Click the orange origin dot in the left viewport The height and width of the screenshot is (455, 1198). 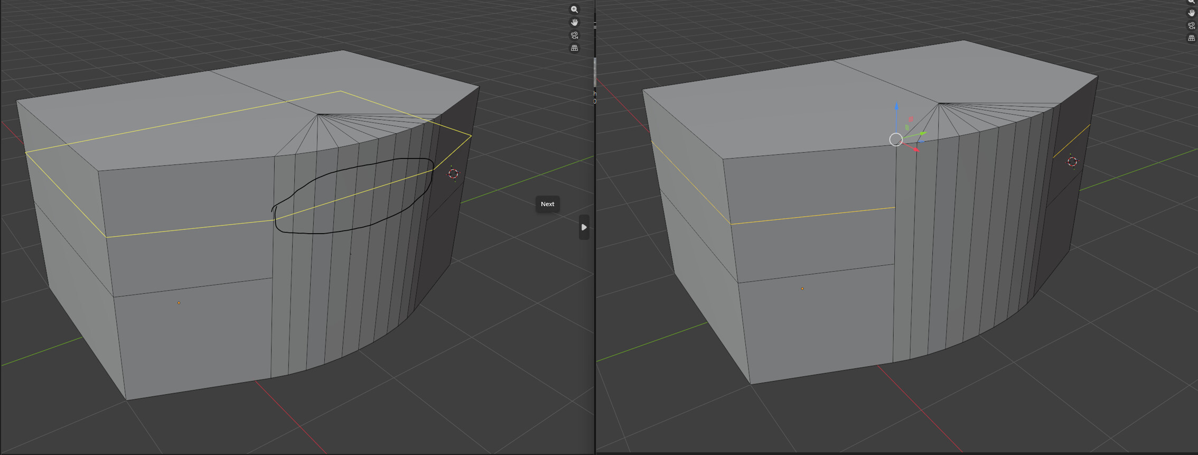point(179,303)
